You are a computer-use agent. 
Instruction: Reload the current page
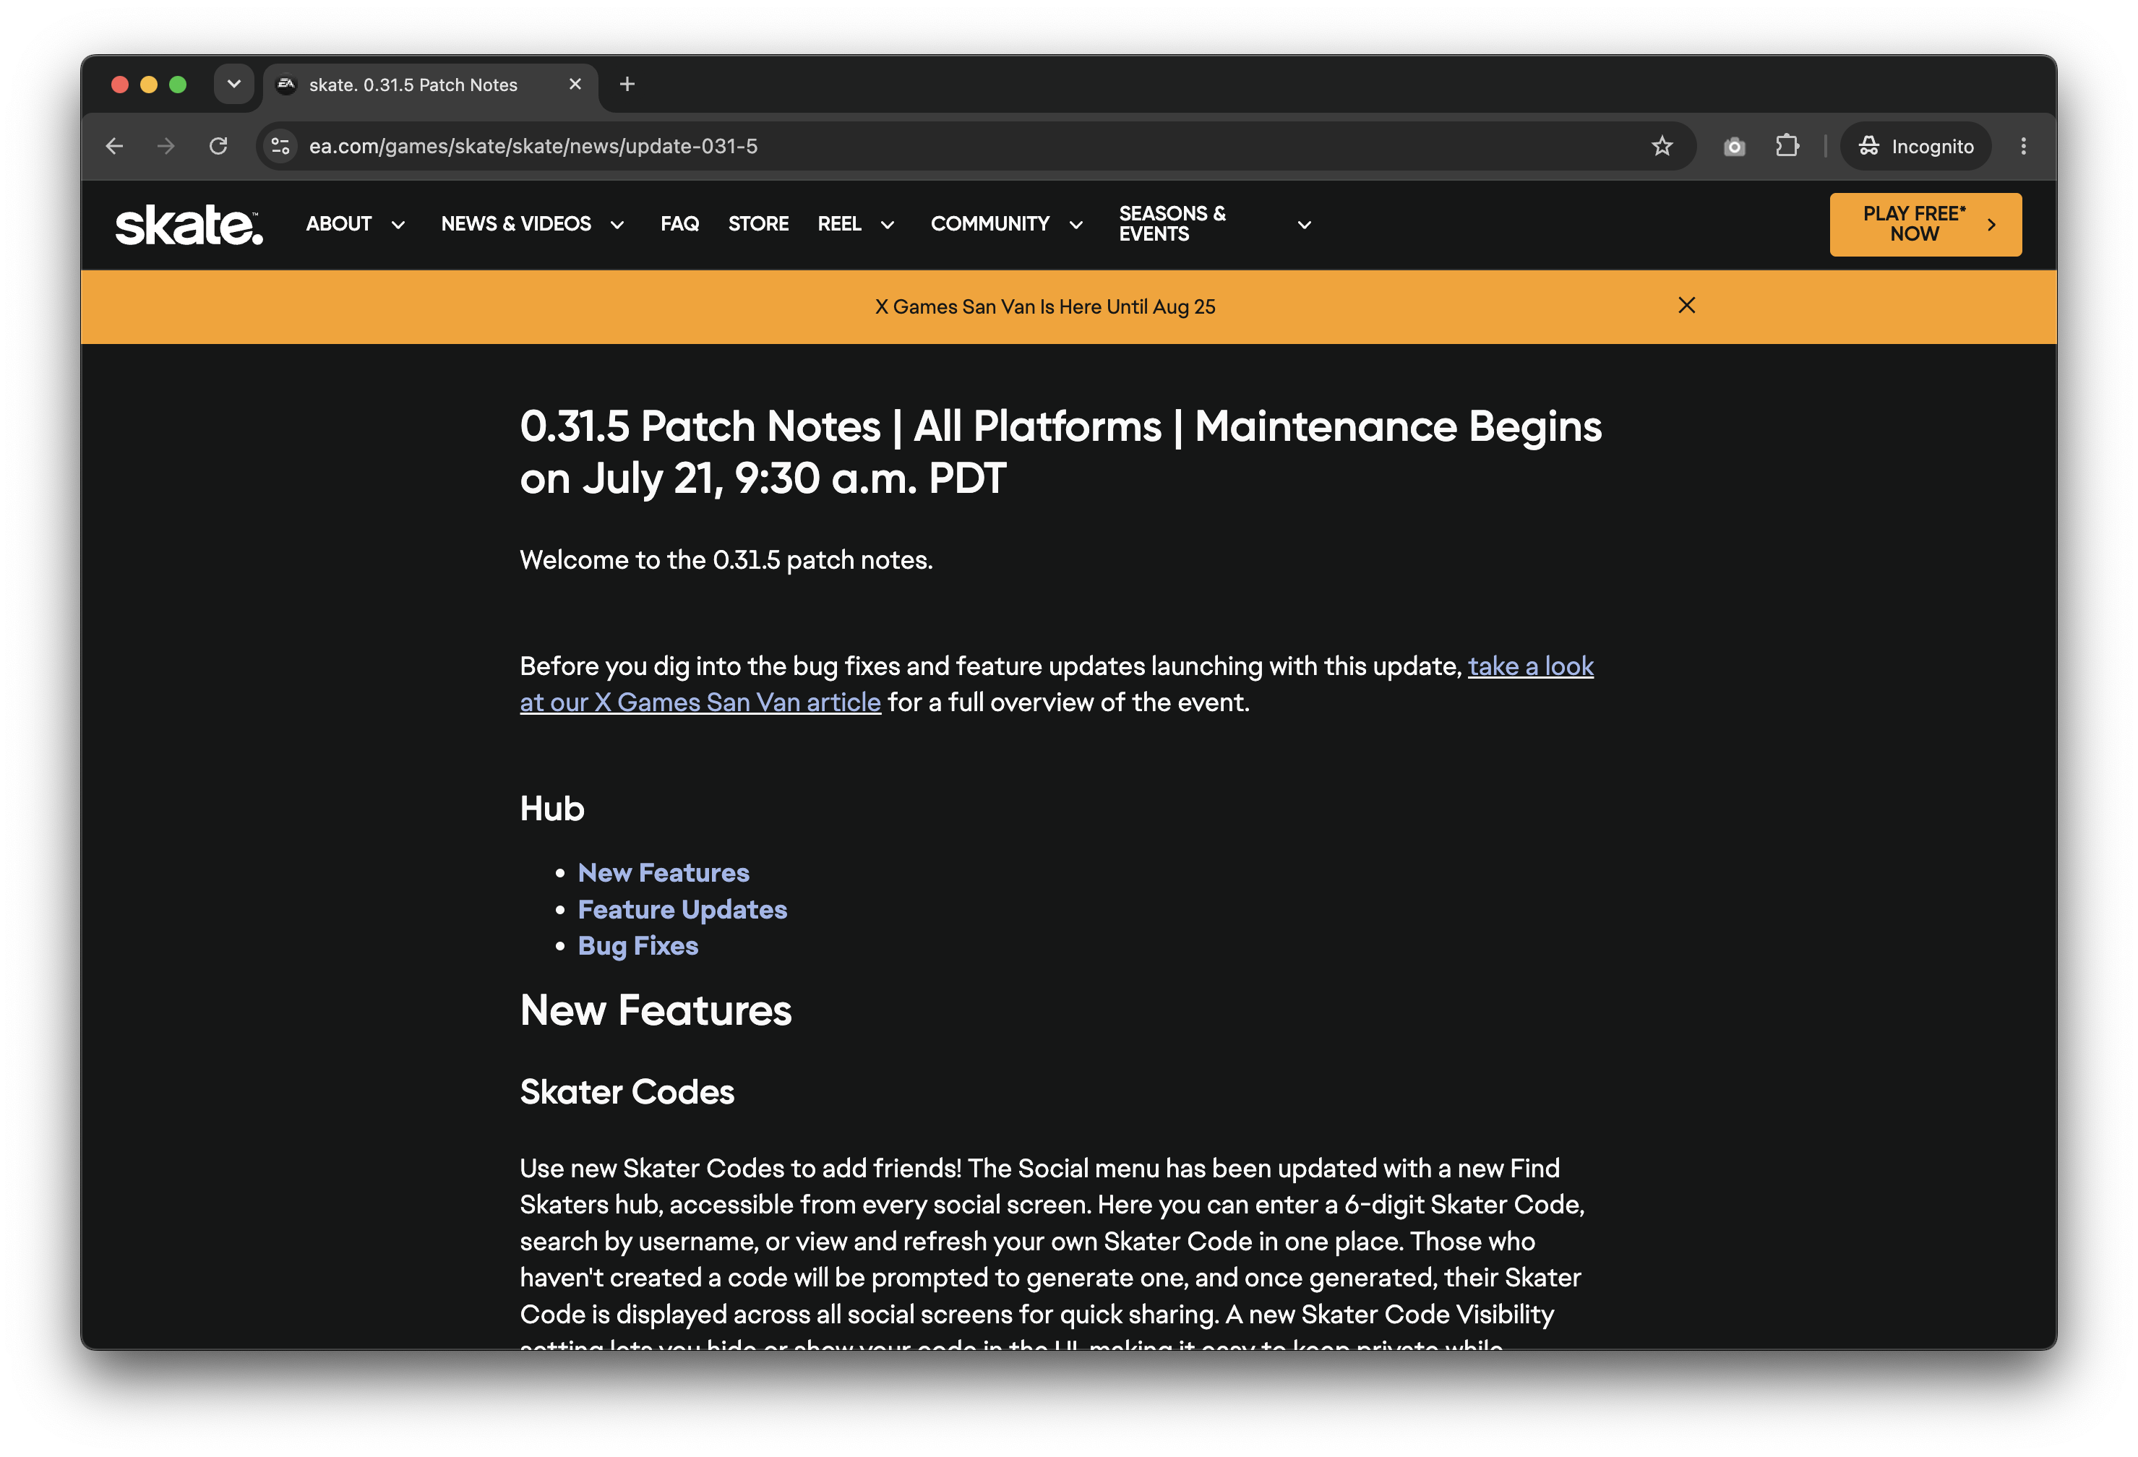pos(218,146)
